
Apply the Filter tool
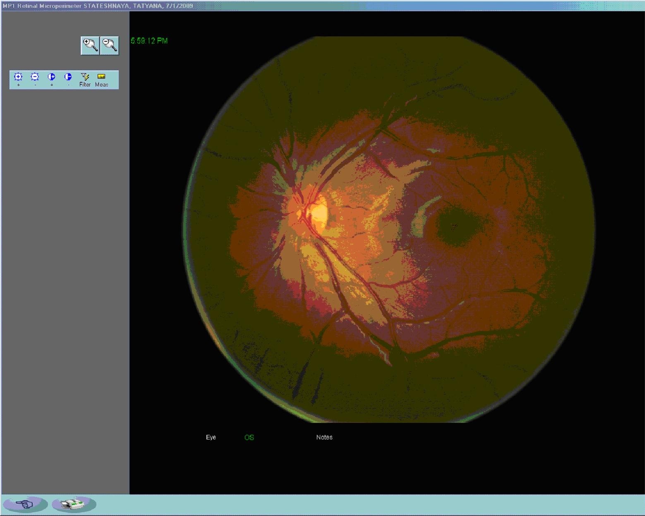85,79
